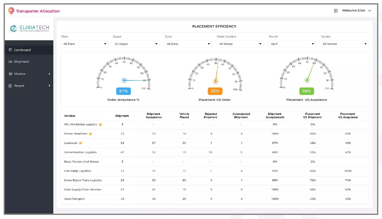This screenshot has width=382, height=219.
Task: Select Shipment in the sidebar
Action: 21,62
